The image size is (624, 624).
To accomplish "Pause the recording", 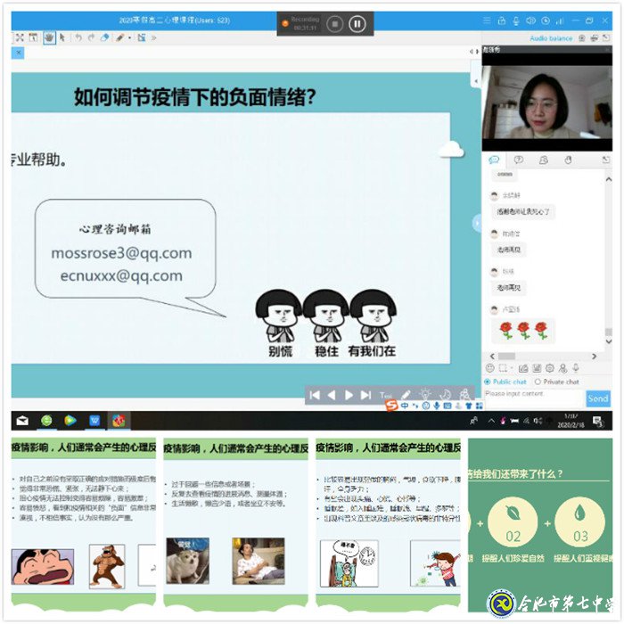I will pos(357,24).
